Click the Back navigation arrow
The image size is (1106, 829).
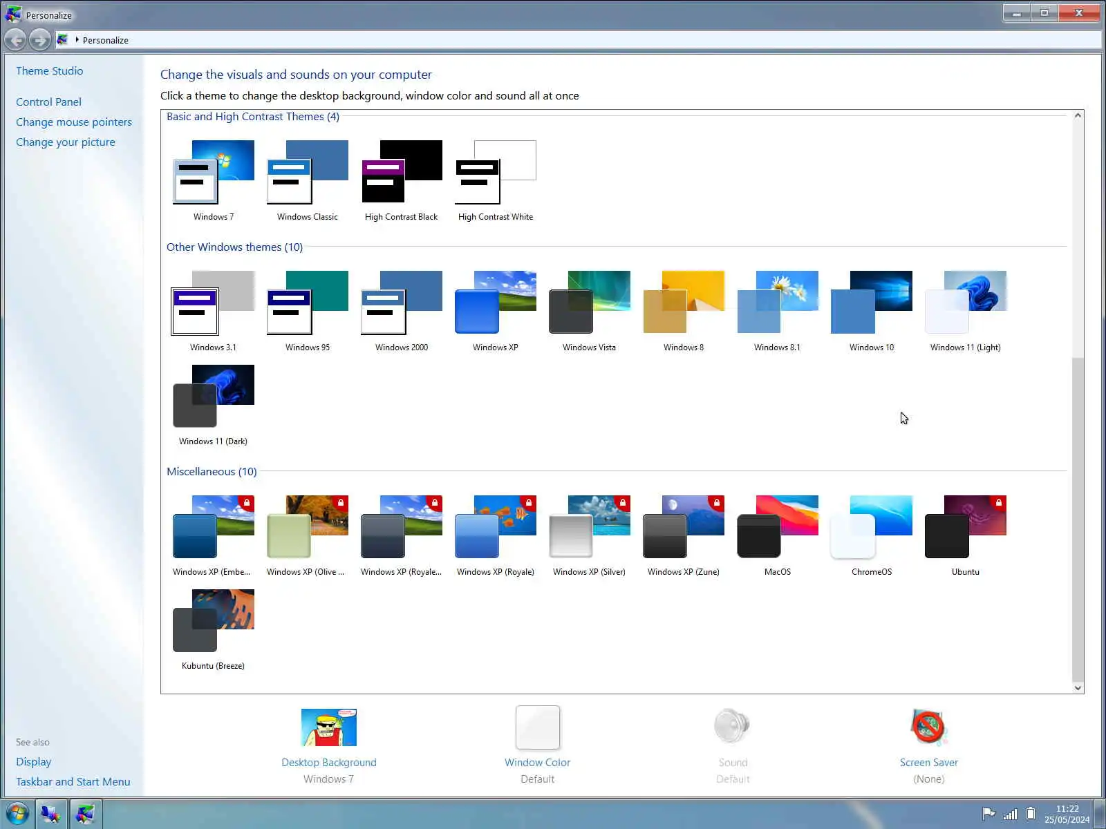16,40
